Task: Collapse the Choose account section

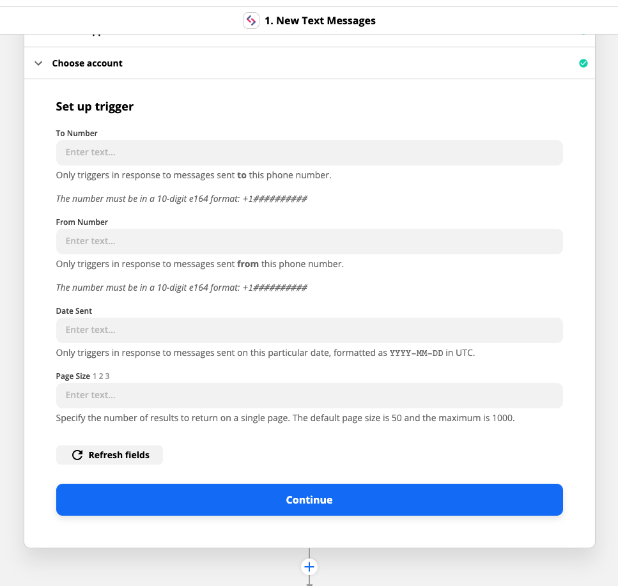Action: 38,63
